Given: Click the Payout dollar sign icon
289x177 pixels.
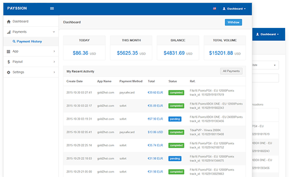Looking at the screenshot, I should (9, 62).
